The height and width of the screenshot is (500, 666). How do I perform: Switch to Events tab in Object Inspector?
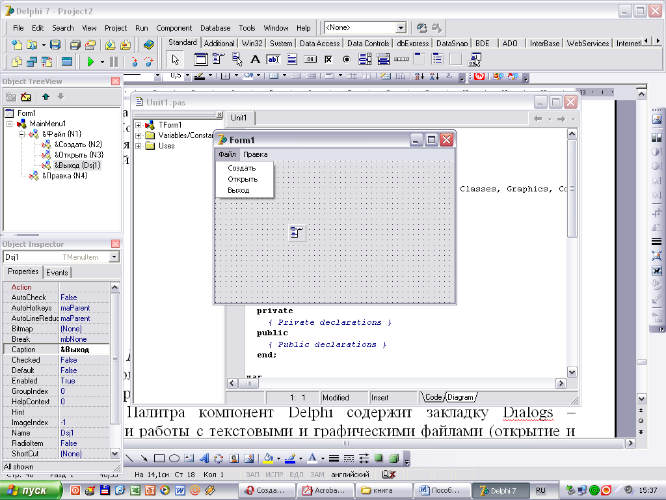pyautogui.click(x=57, y=273)
